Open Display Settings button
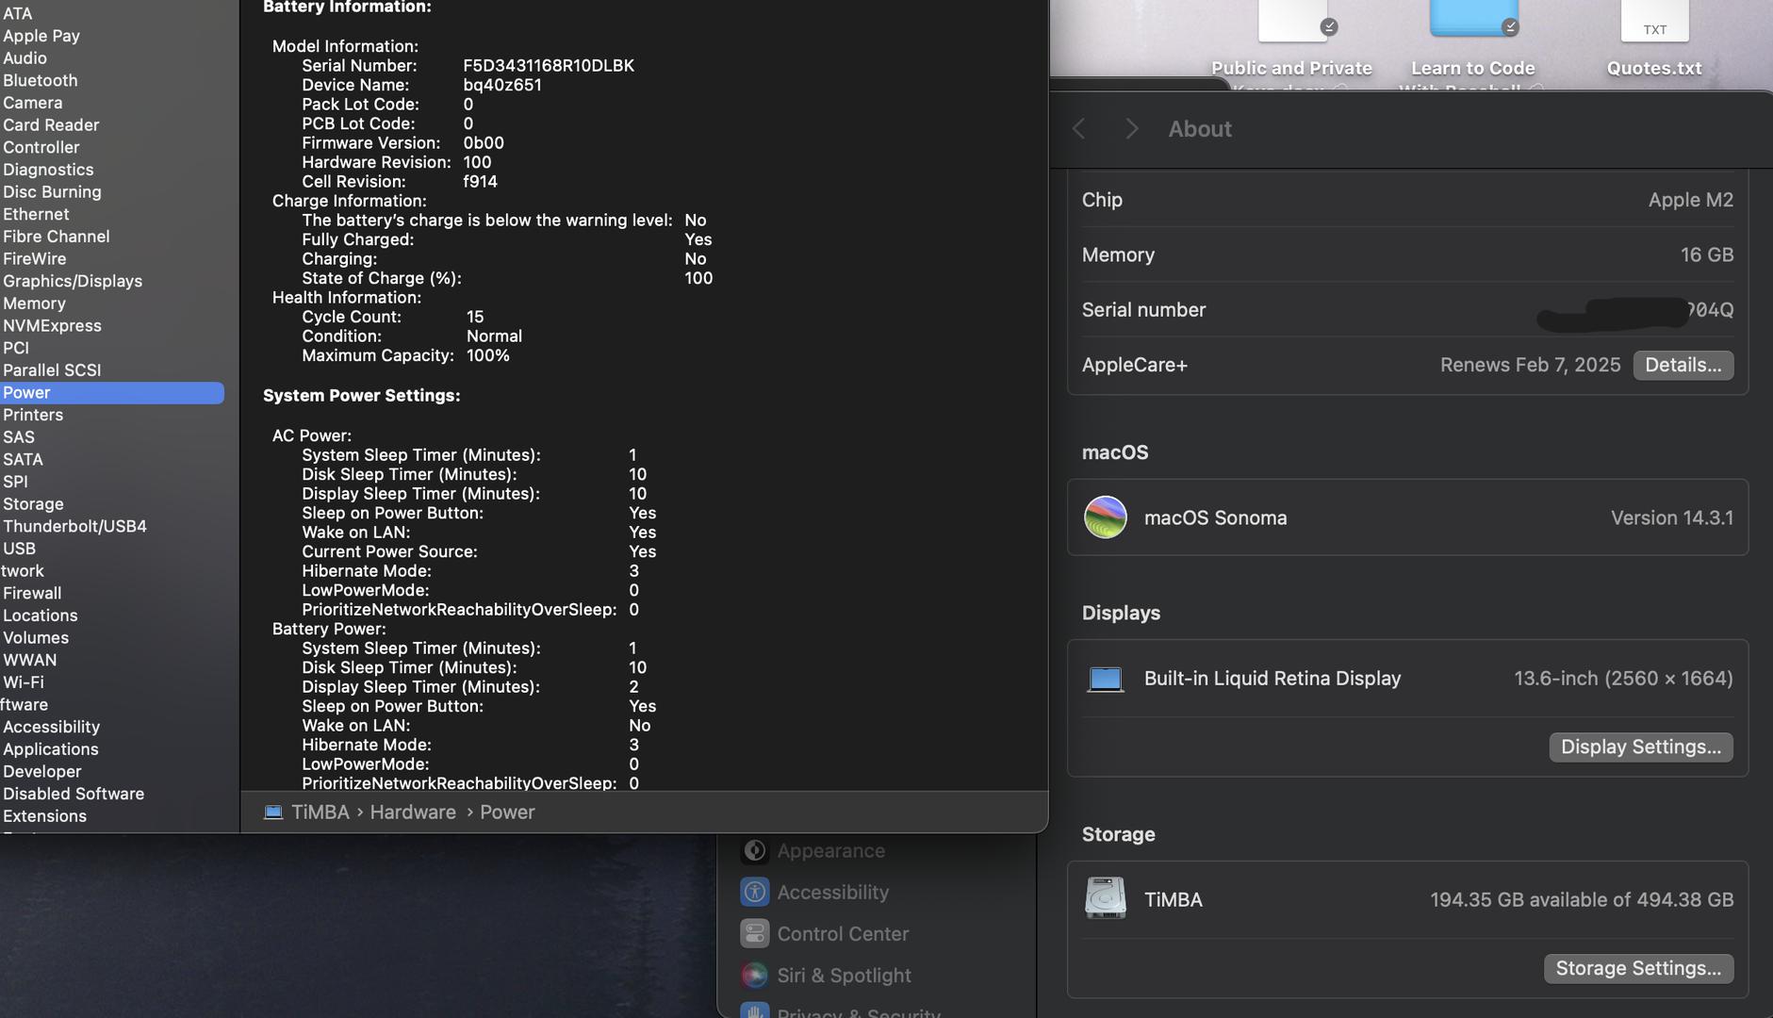 point(1640,747)
